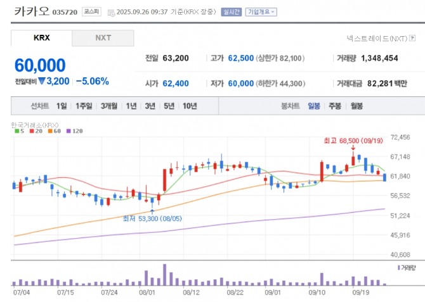Click the 거래대금 value 82,281 백만
Viewport: 425px width, 302px height.
[x=387, y=84]
